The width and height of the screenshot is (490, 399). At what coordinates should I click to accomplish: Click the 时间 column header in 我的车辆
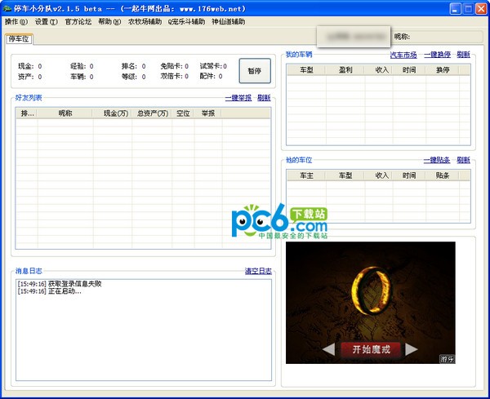(409, 70)
